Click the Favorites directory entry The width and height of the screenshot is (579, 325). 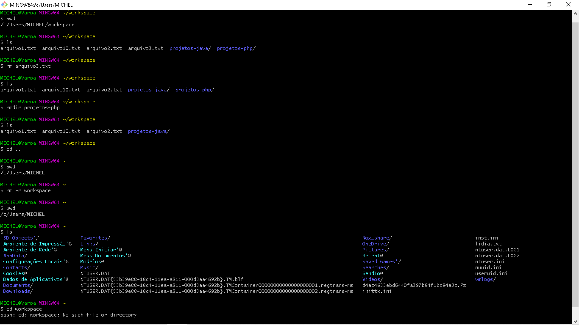[95, 238]
